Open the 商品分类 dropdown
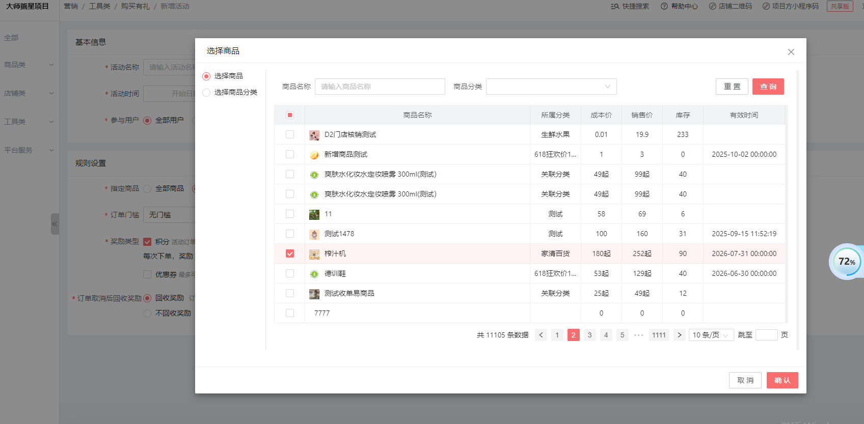864x424 pixels. tap(551, 87)
